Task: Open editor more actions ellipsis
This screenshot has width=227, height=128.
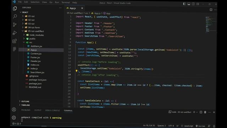Action: tap(215, 10)
